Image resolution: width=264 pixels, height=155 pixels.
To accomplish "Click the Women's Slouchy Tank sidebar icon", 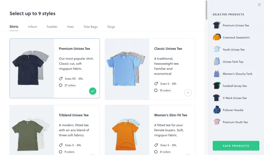I will 217,74.
